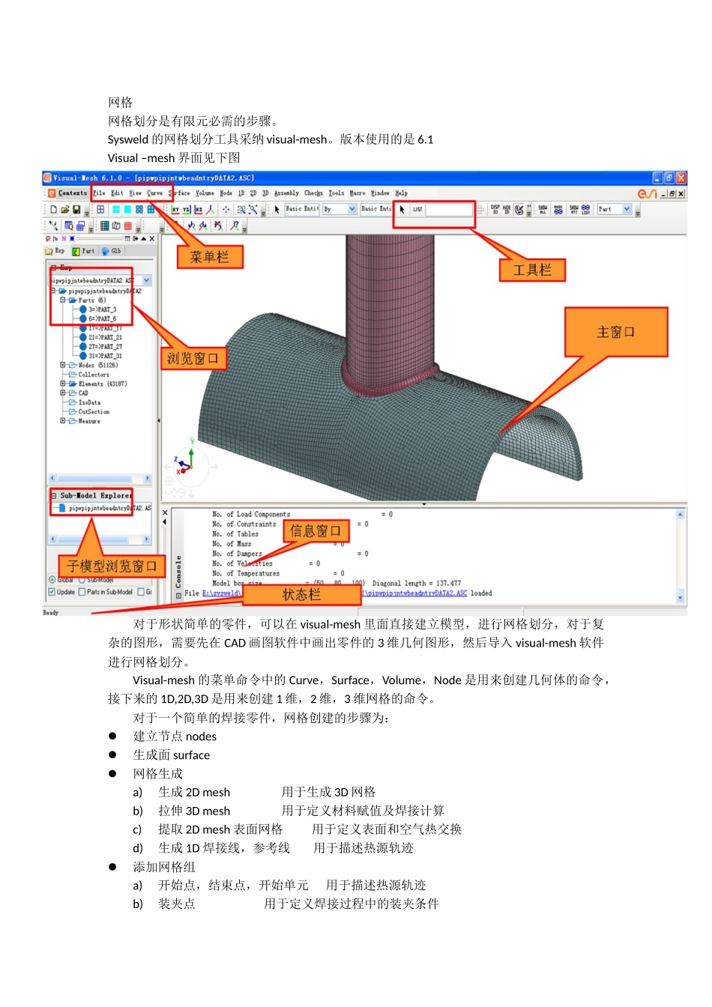This screenshot has width=712, height=1007.
Task: Click the MASK icon
Action: (x=558, y=210)
